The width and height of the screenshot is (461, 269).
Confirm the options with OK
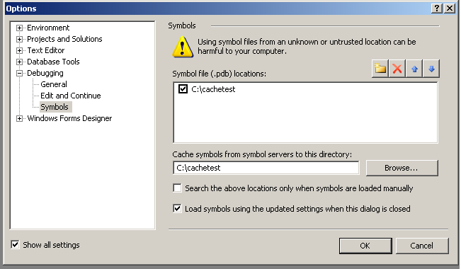click(x=365, y=246)
